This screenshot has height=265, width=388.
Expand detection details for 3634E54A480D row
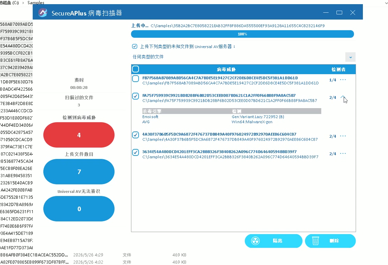pyautogui.click(x=343, y=153)
